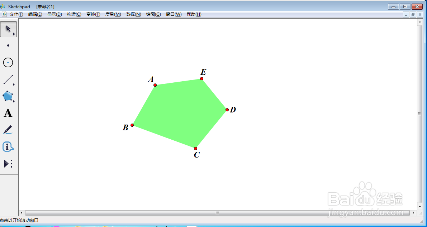Expand the Arrow tool flyout triangle
The height and width of the screenshot is (227, 427).
pyautogui.click(x=14, y=34)
